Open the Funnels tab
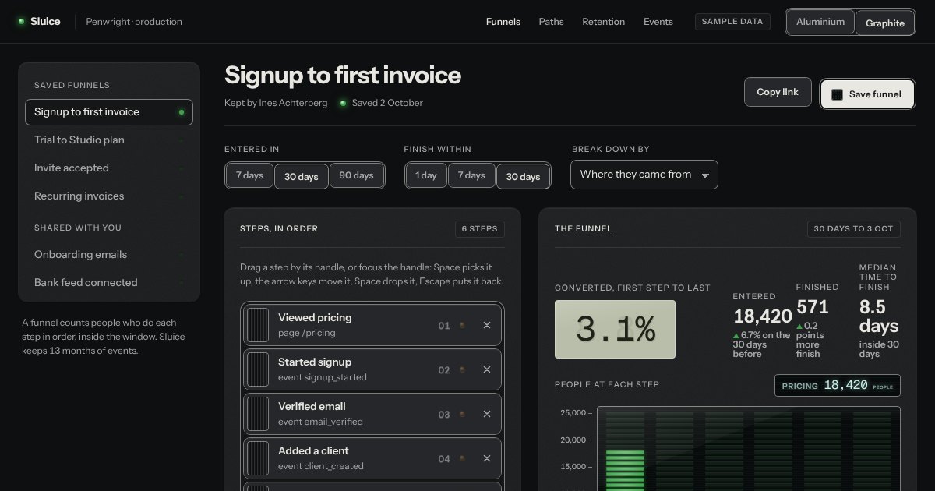The height and width of the screenshot is (491, 935). pyautogui.click(x=503, y=22)
